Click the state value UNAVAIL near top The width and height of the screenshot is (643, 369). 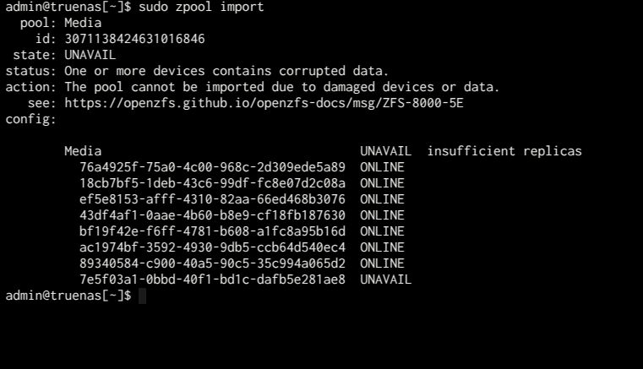90,55
